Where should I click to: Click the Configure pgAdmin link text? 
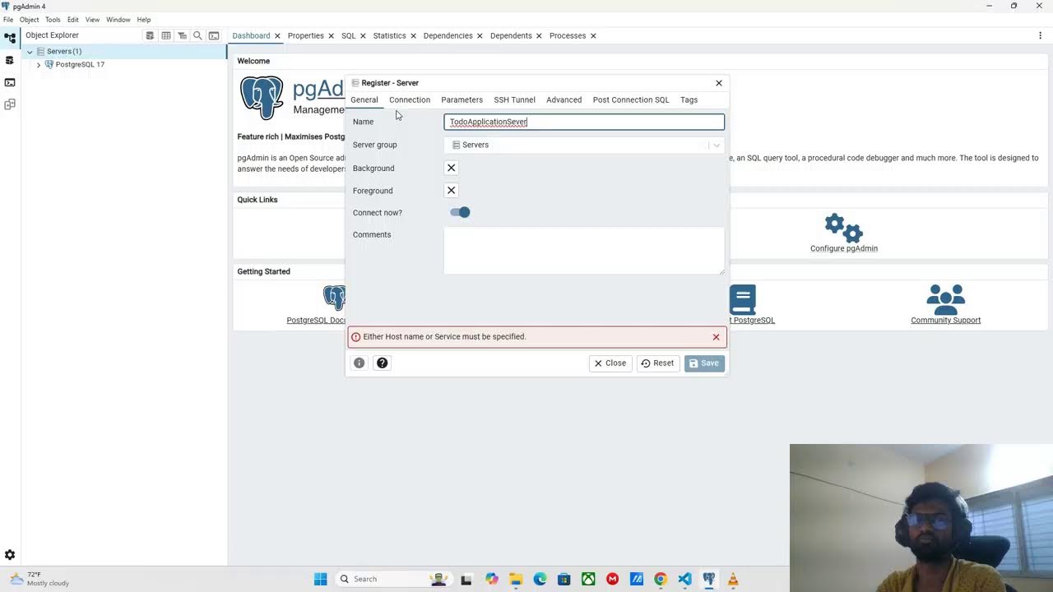point(843,248)
